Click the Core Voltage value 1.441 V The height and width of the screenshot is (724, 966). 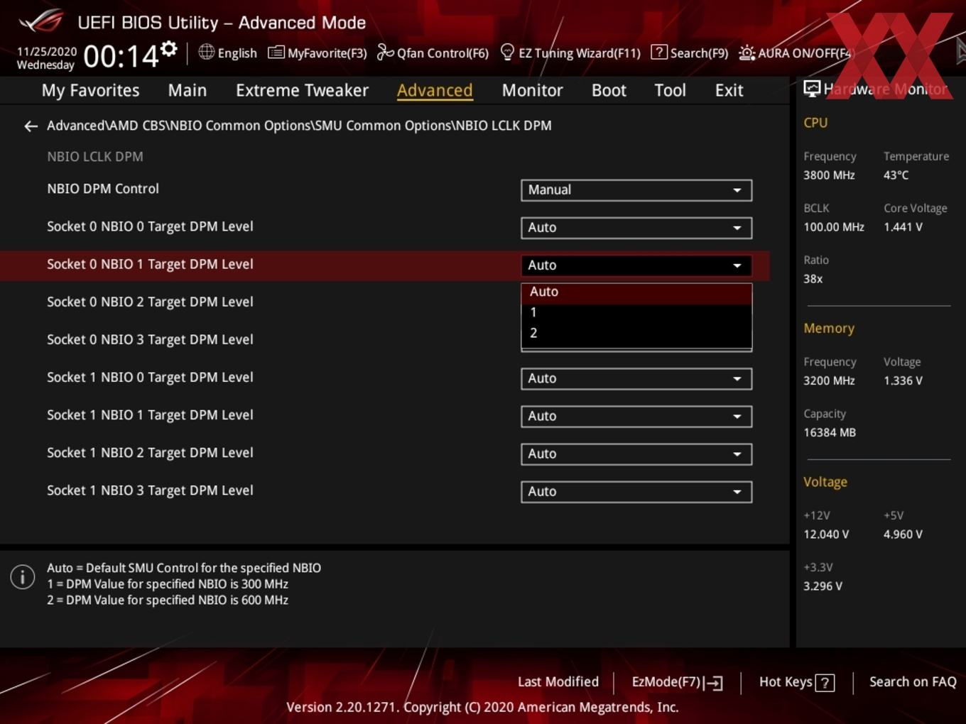(x=903, y=227)
